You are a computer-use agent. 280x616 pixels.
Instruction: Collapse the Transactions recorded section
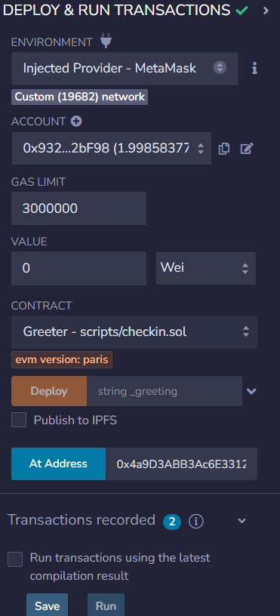pos(242,521)
